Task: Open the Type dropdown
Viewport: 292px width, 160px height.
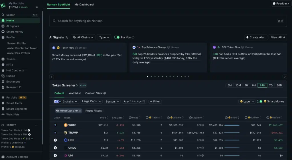Action: pyautogui.click(x=104, y=37)
